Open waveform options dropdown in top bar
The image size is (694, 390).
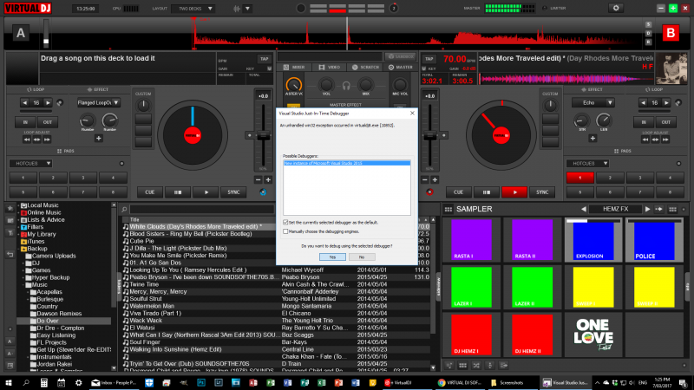coord(248,9)
